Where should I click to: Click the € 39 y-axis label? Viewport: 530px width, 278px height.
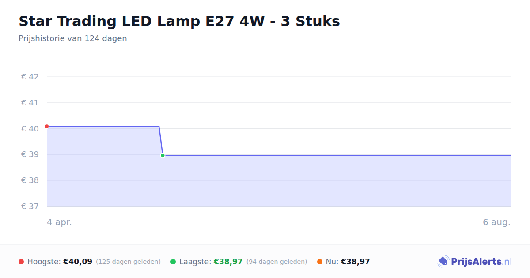click(x=30, y=154)
